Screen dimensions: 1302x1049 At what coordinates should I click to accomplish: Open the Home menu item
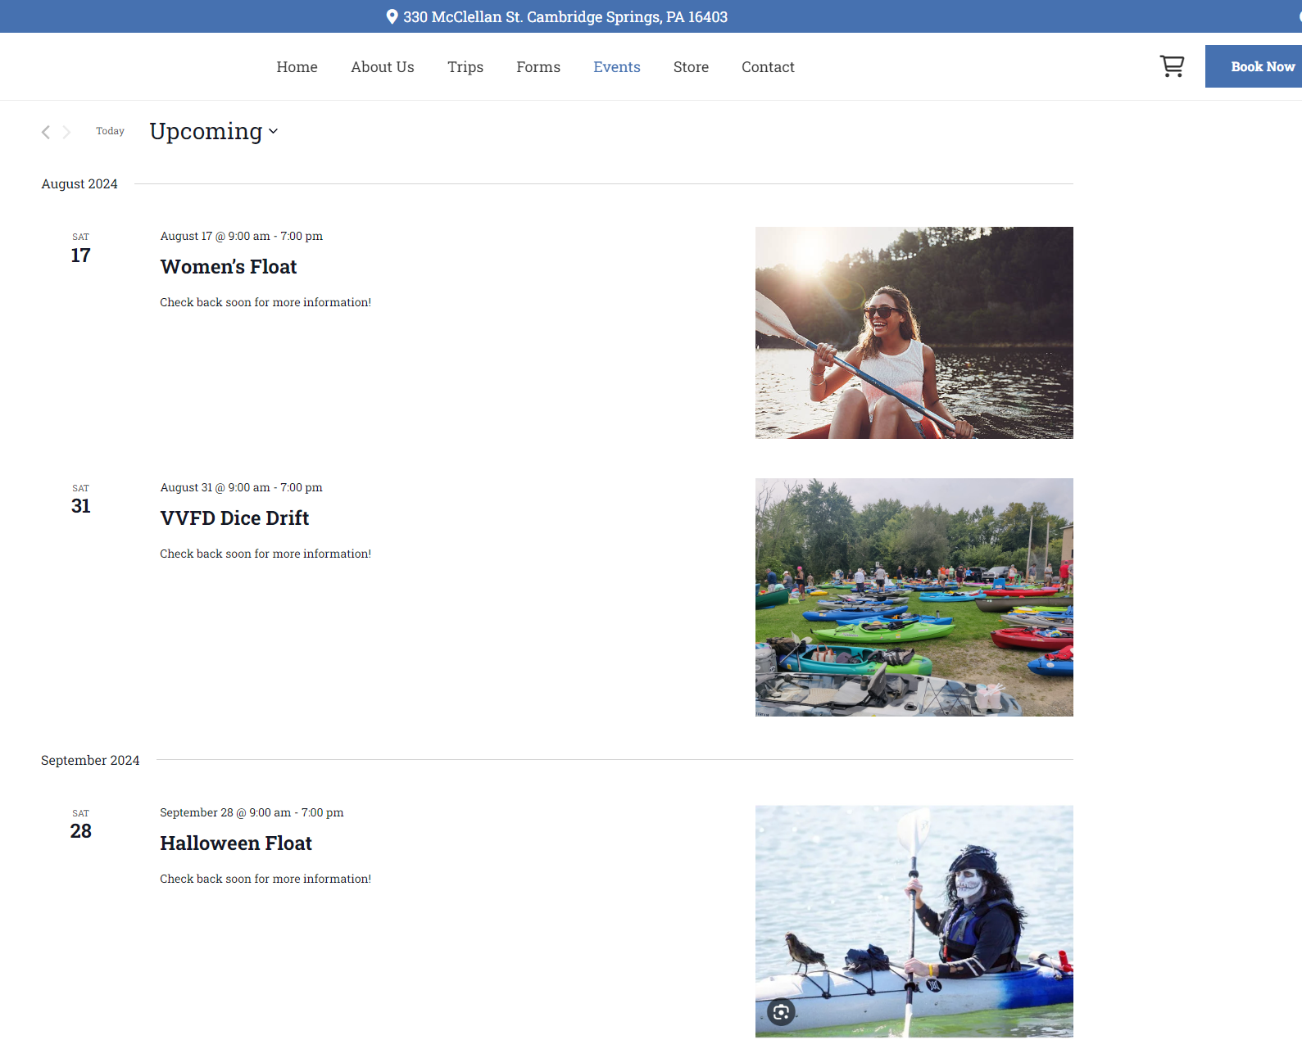tap(297, 67)
